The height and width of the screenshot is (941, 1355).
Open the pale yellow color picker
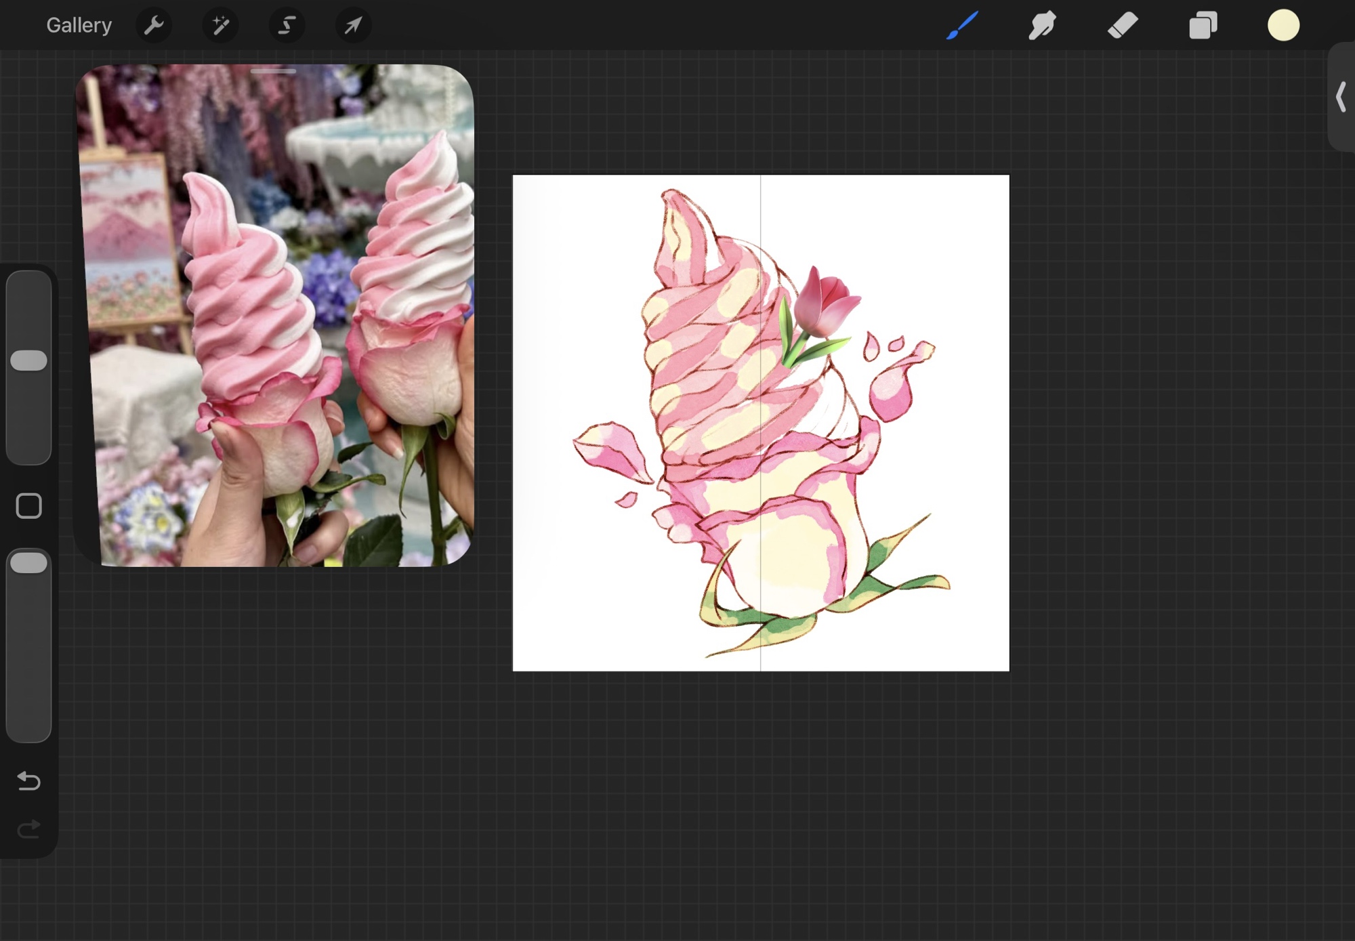pyautogui.click(x=1283, y=26)
